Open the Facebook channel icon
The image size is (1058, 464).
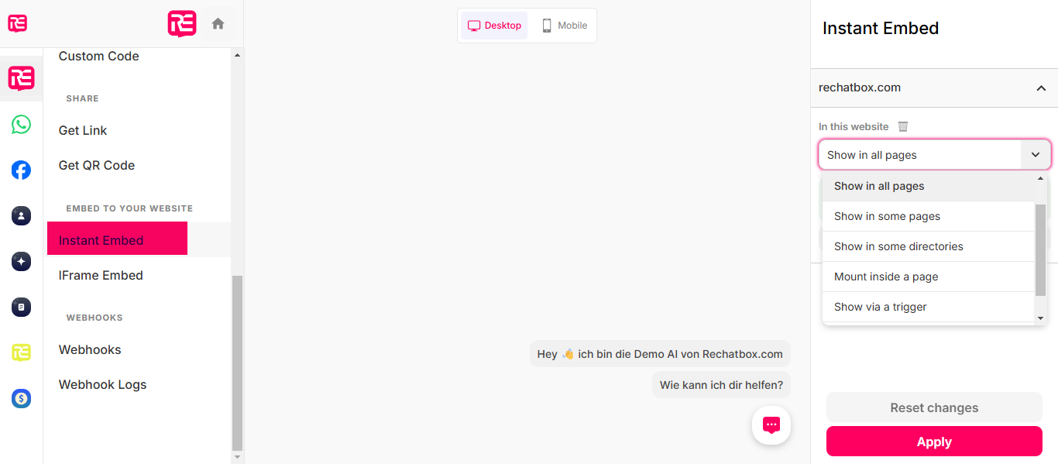(21, 170)
